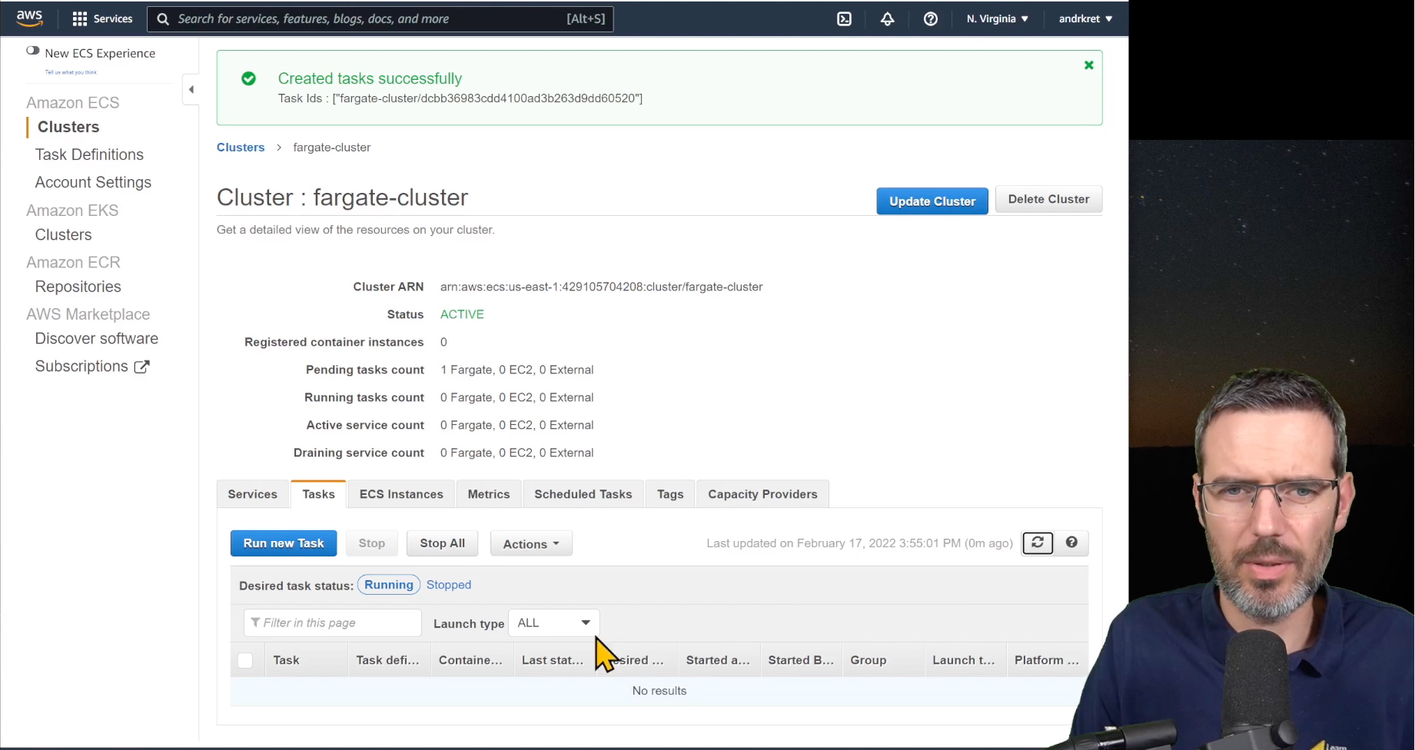Click the disabled Stop button
Screen dimensions: 1415x750
click(x=372, y=543)
